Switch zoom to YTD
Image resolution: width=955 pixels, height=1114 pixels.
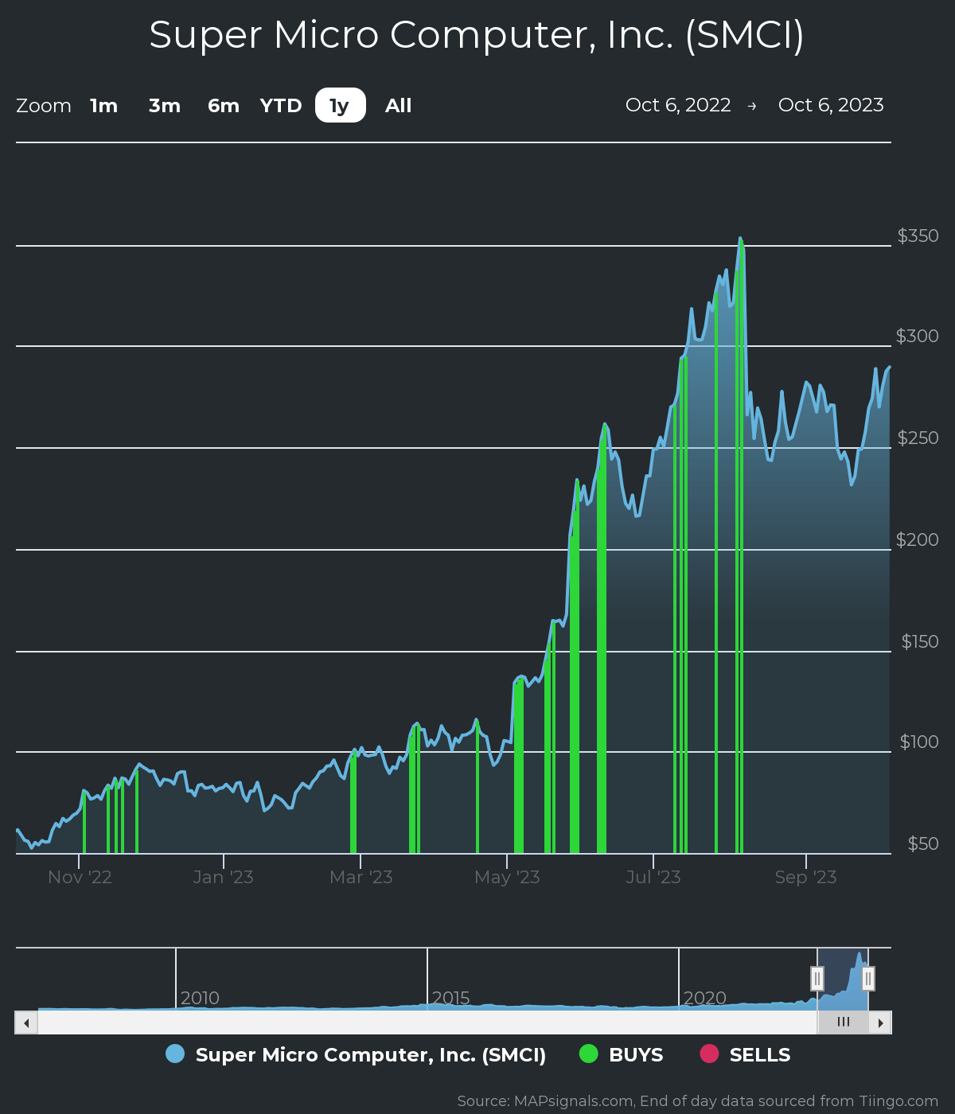point(281,106)
